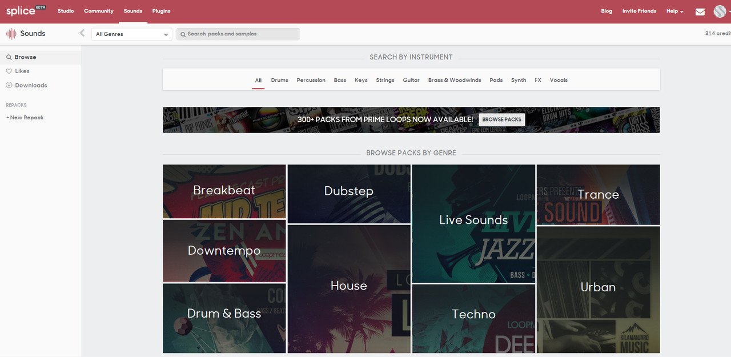Click the Sounds waveform logo icon

11,33
